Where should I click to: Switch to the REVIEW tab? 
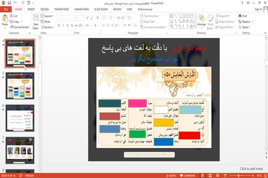click(117, 9)
